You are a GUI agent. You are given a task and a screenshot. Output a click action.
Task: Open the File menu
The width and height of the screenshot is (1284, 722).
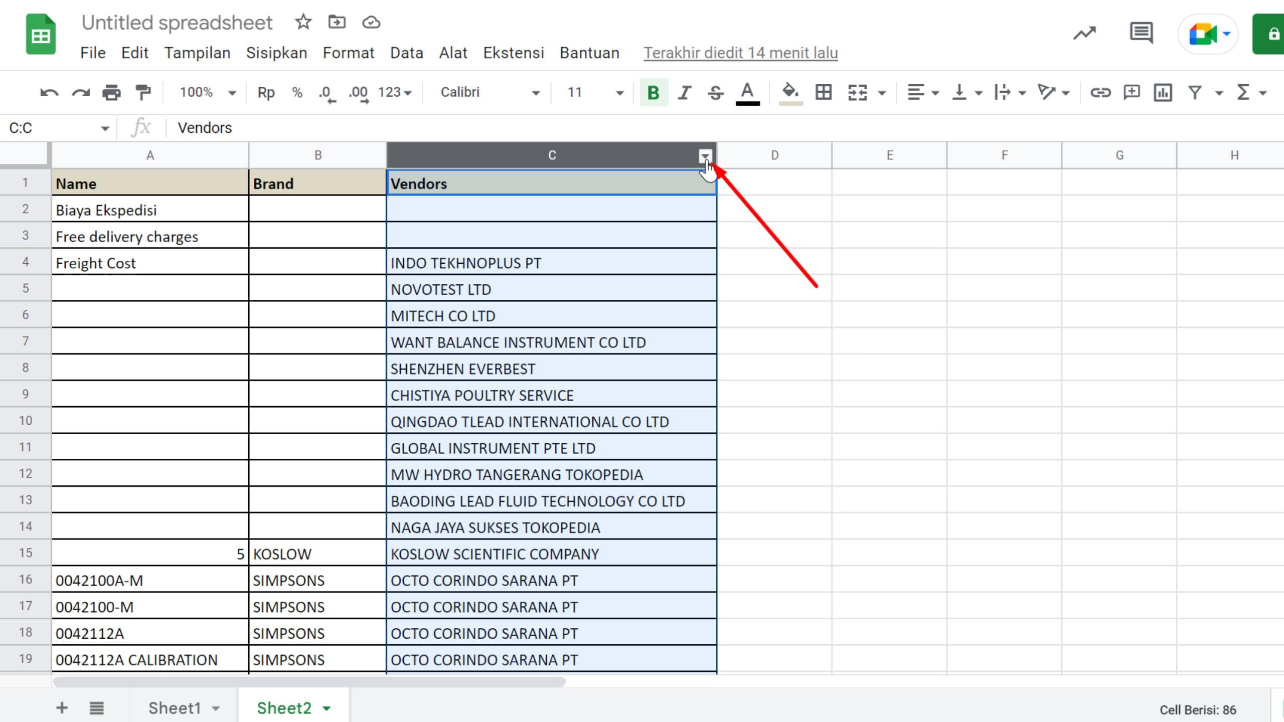(x=93, y=53)
